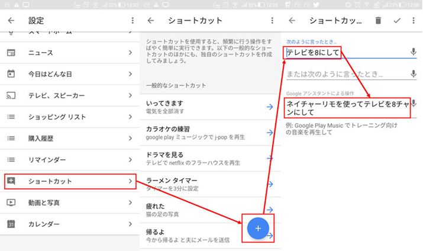
Task: Open テレビ、スピーカー settings item
Action: pos(70,95)
